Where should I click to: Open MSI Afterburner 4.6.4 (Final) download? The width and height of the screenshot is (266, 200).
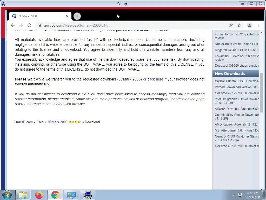point(237,130)
